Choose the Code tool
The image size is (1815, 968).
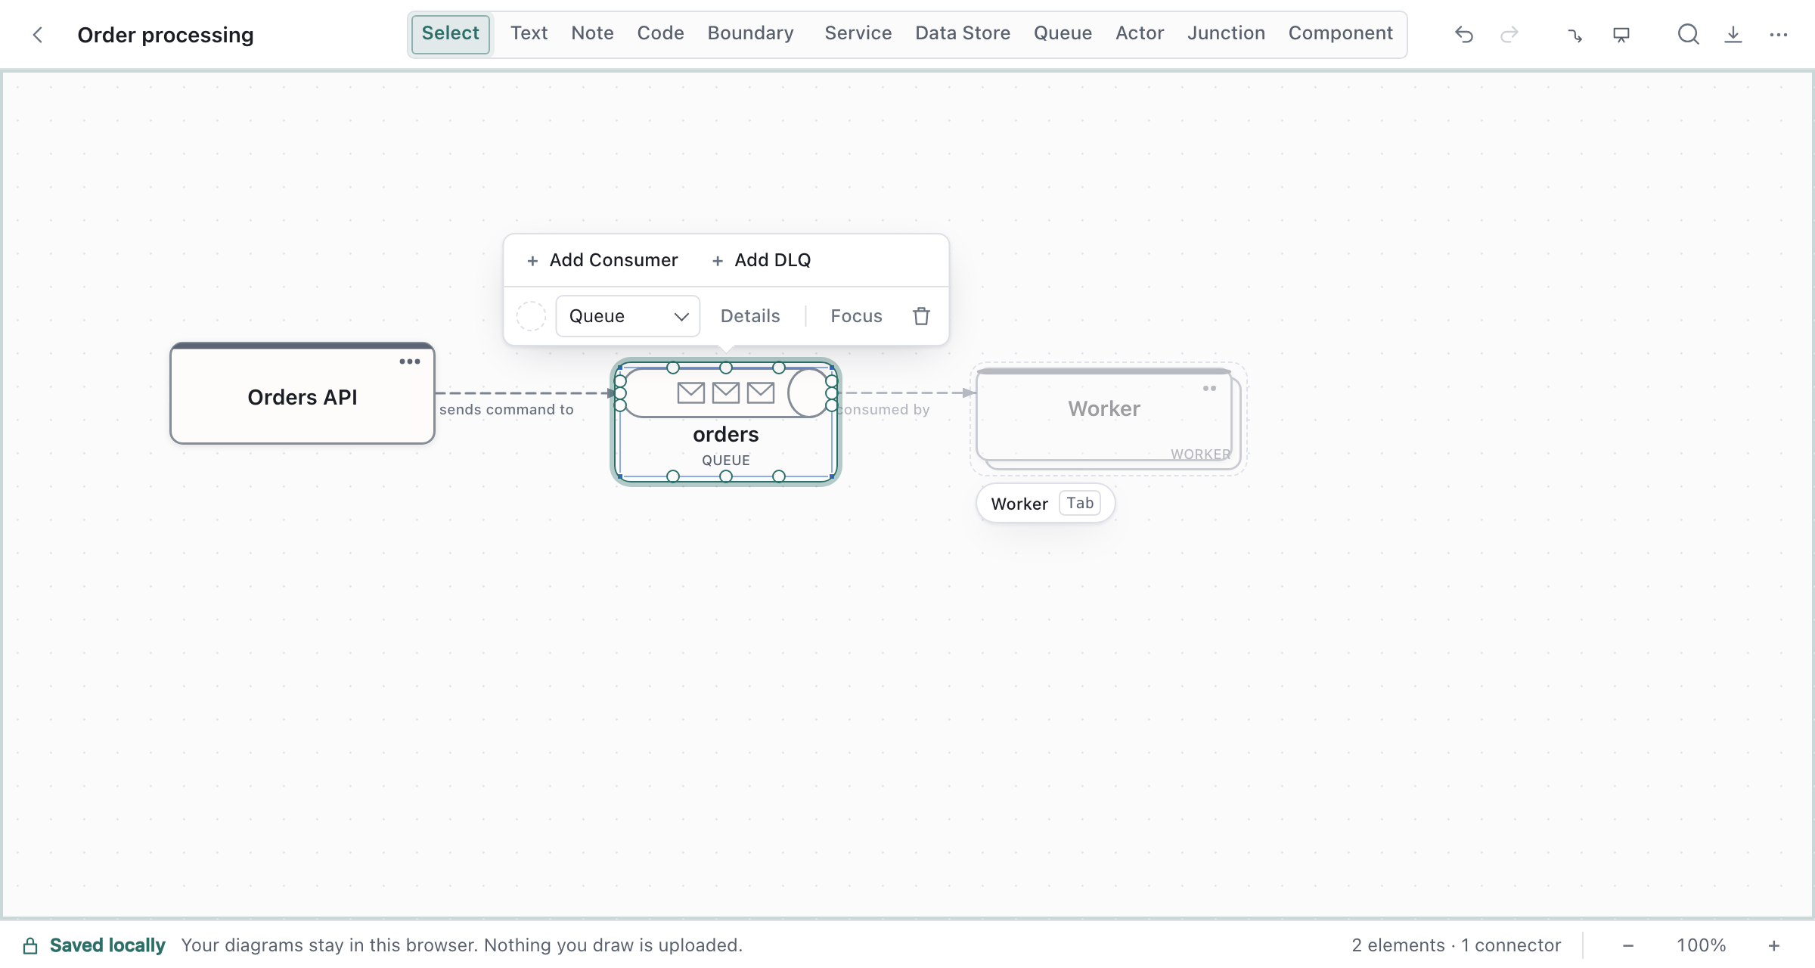pos(660,33)
